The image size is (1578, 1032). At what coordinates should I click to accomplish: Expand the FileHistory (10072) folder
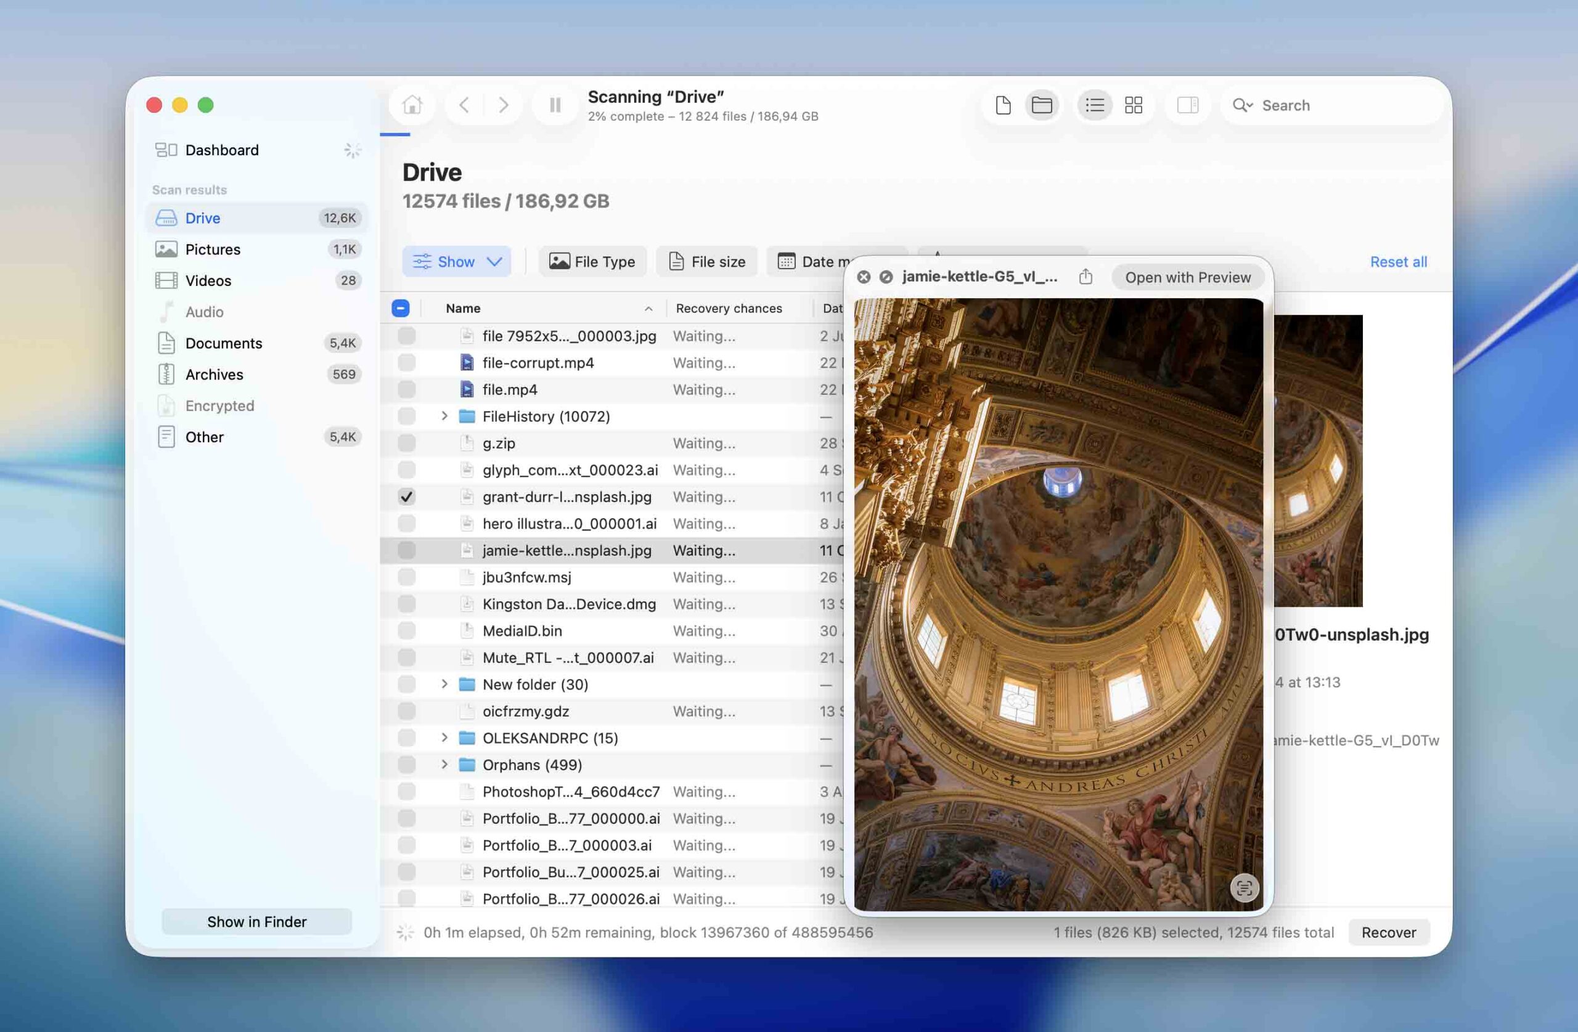pyautogui.click(x=444, y=416)
